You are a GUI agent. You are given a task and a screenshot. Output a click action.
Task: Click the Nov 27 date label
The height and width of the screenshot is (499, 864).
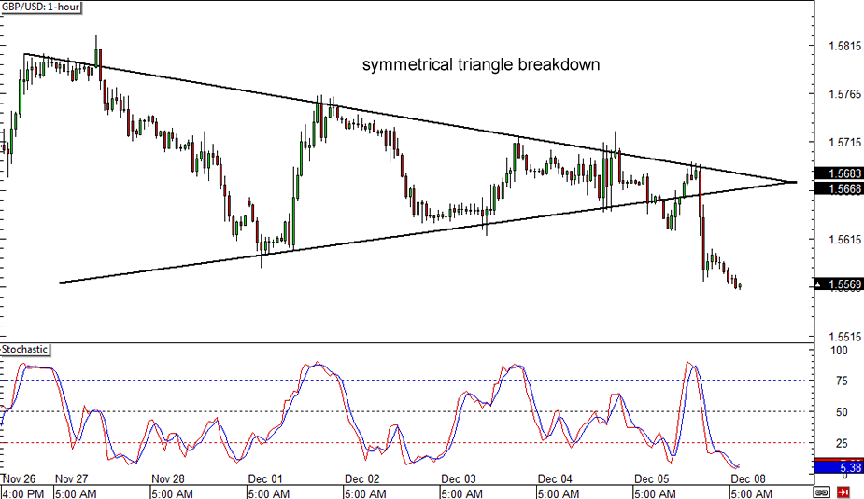pos(72,478)
